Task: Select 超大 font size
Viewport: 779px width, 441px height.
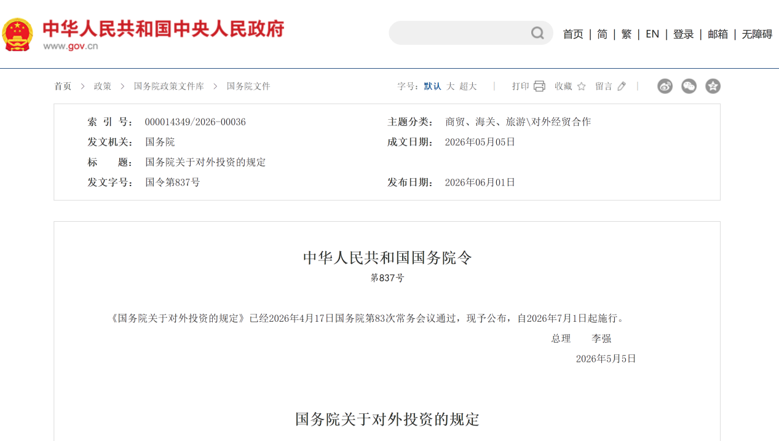Action: [x=469, y=86]
